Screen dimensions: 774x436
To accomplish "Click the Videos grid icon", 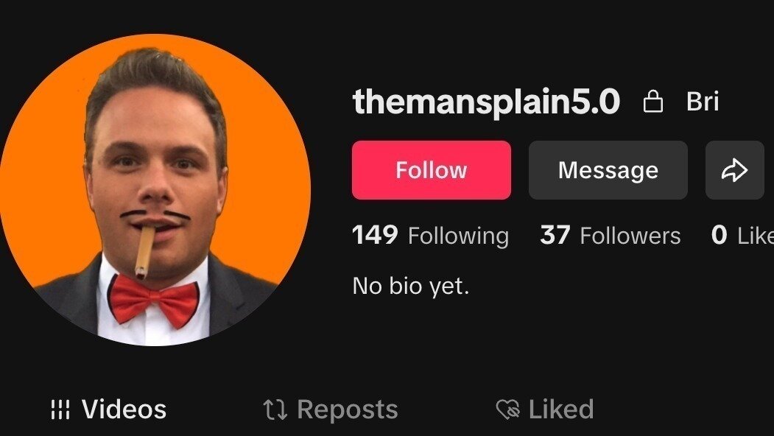I will click(60, 409).
